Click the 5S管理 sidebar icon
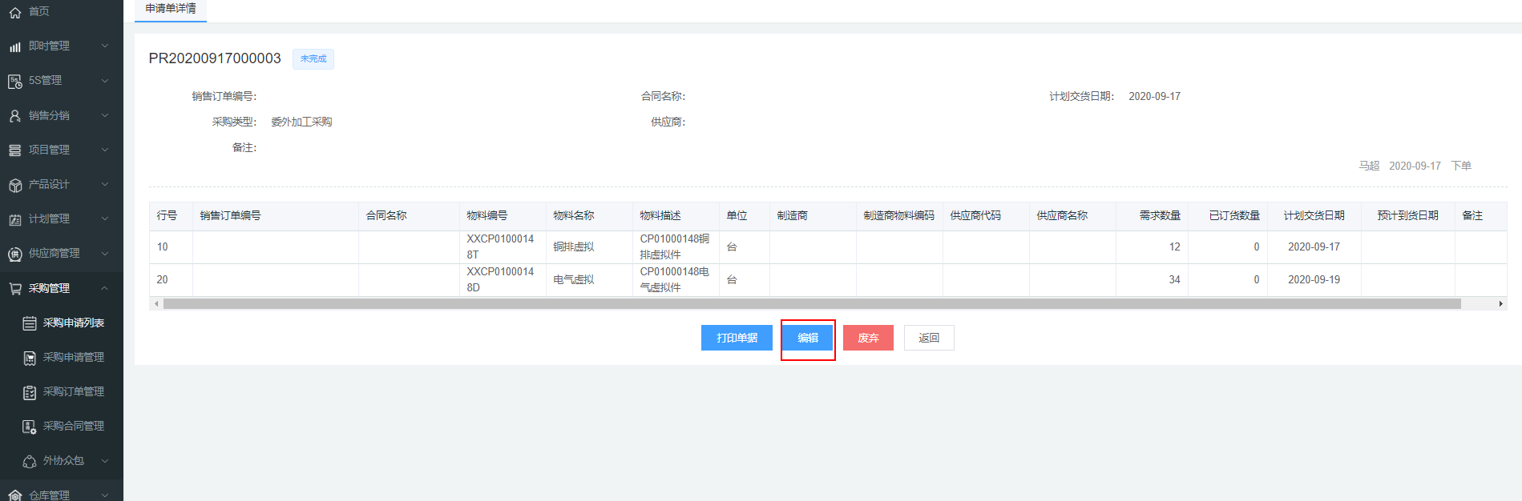 [14, 81]
